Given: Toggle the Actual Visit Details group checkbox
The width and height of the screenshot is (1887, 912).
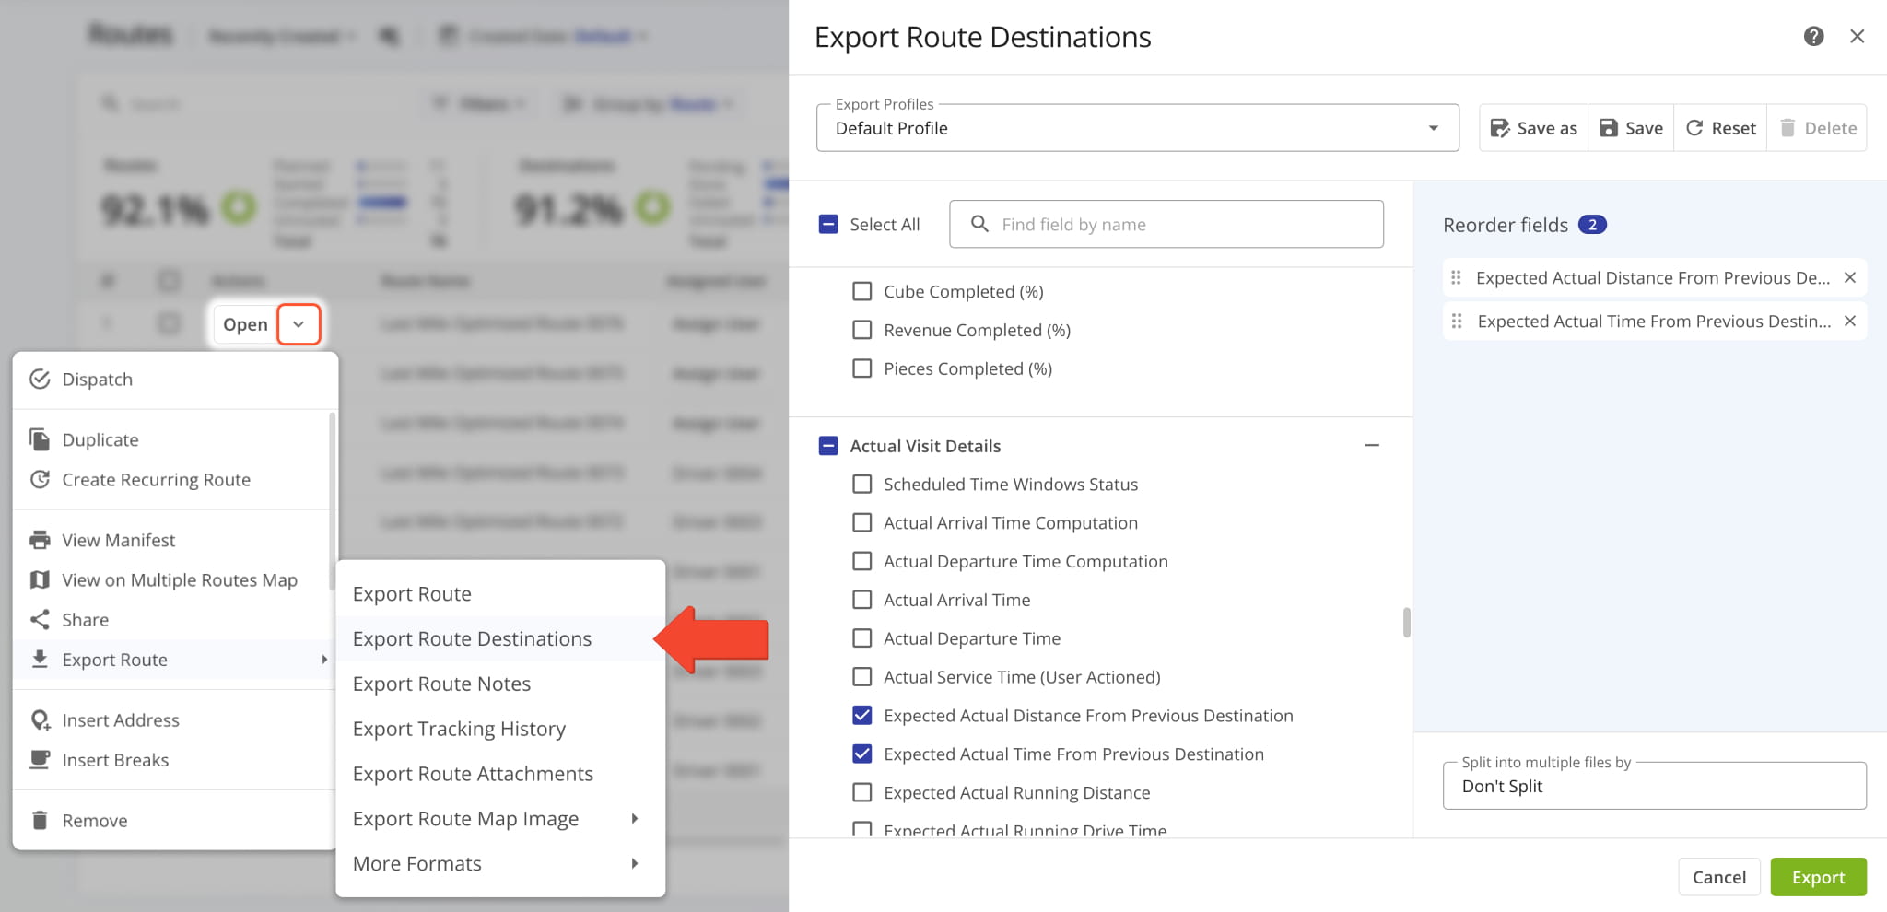Looking at the screenshot, I should point(828,446).
